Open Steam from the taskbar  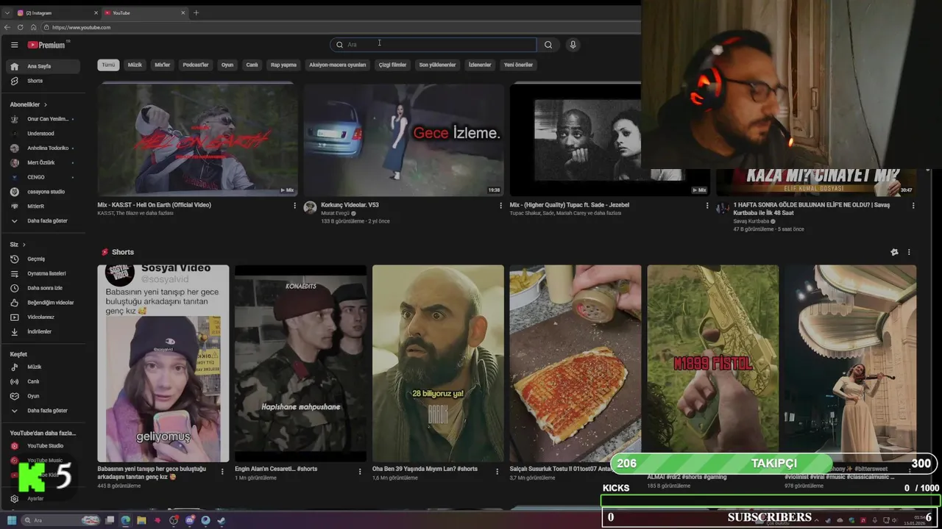pos(222,520)
